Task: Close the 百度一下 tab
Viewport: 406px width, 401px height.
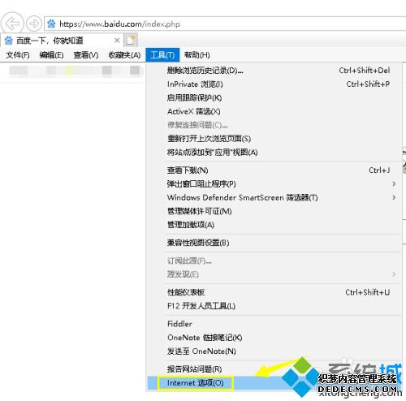Action: (117, 41)
